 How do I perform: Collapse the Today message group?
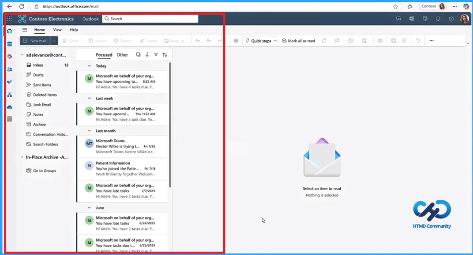pyautogui.click(x=89, y=66)
